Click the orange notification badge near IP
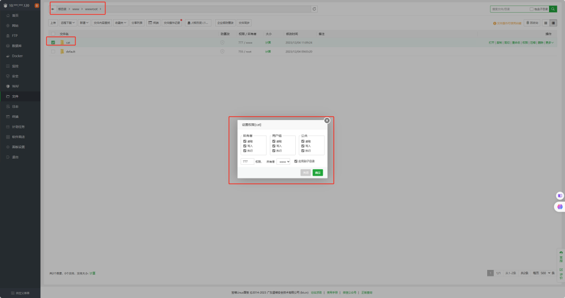The image size is (565, 298). click(x=37, y=6)
